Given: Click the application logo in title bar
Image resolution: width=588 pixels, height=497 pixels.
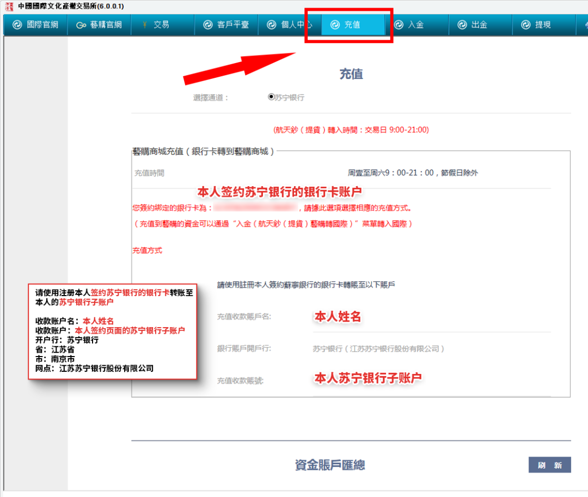Looking at the screenshot, I should (x=9, y=7).
